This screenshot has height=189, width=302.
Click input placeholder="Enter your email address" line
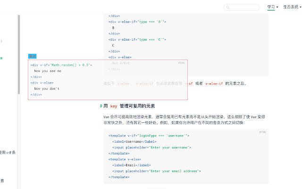point(156,171)
